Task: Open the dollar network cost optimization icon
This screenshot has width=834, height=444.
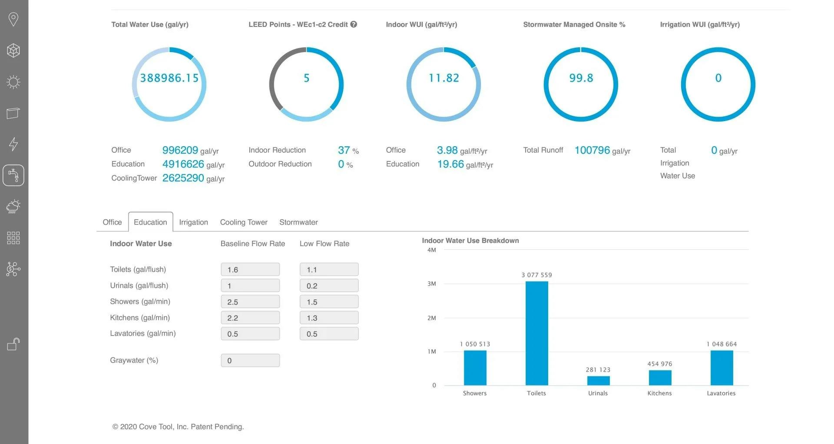Action: click(x=13, y=269)
